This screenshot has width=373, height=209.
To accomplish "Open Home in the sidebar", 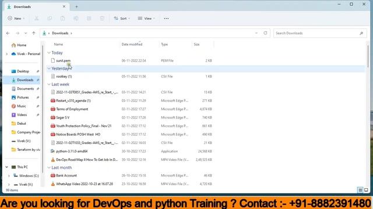I will [x=22, y=45].
